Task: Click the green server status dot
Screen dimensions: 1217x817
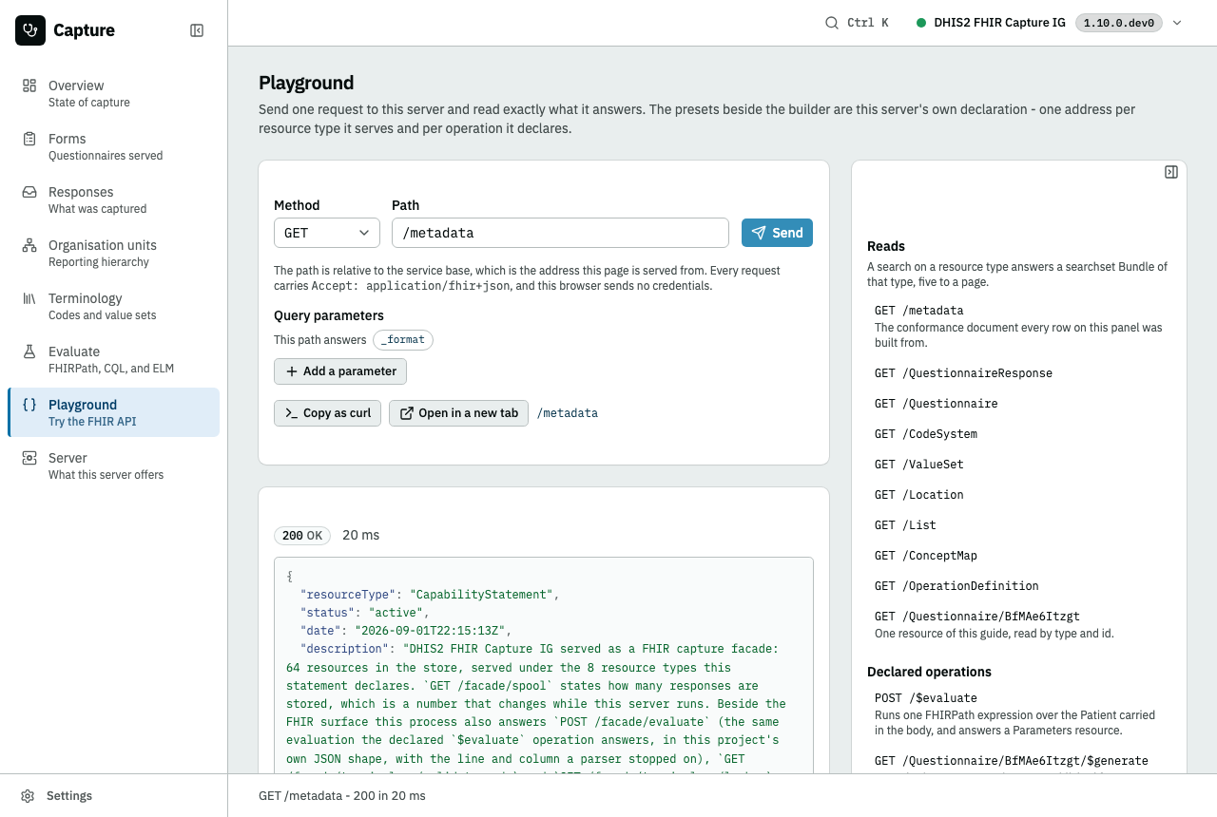Action: [921, 23]
